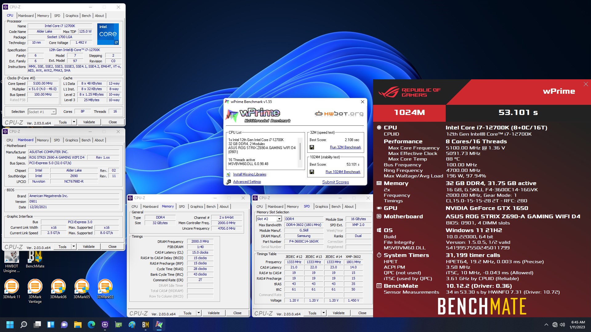Switch to BenchMate via the BM taskbar icon

(x=146, y=325)
